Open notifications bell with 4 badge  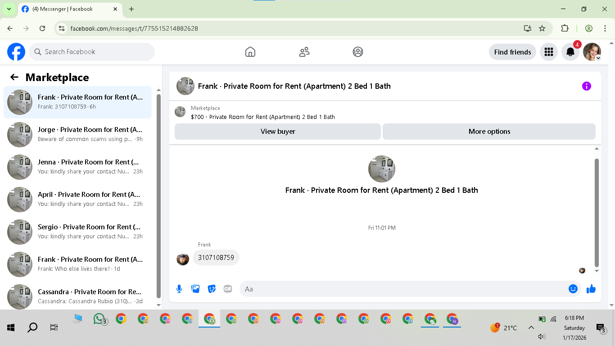pyautogui.click(x=570, y=52)
